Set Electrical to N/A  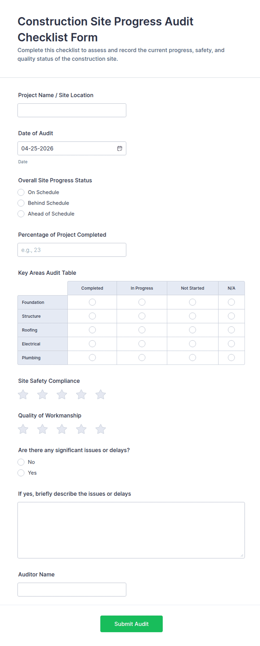tap(231, 344)
